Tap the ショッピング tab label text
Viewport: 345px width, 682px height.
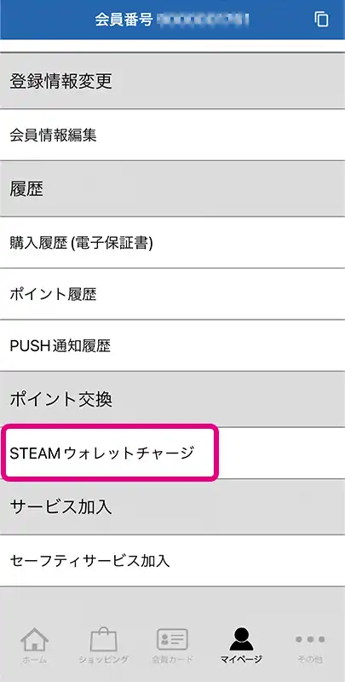point(103,659)
